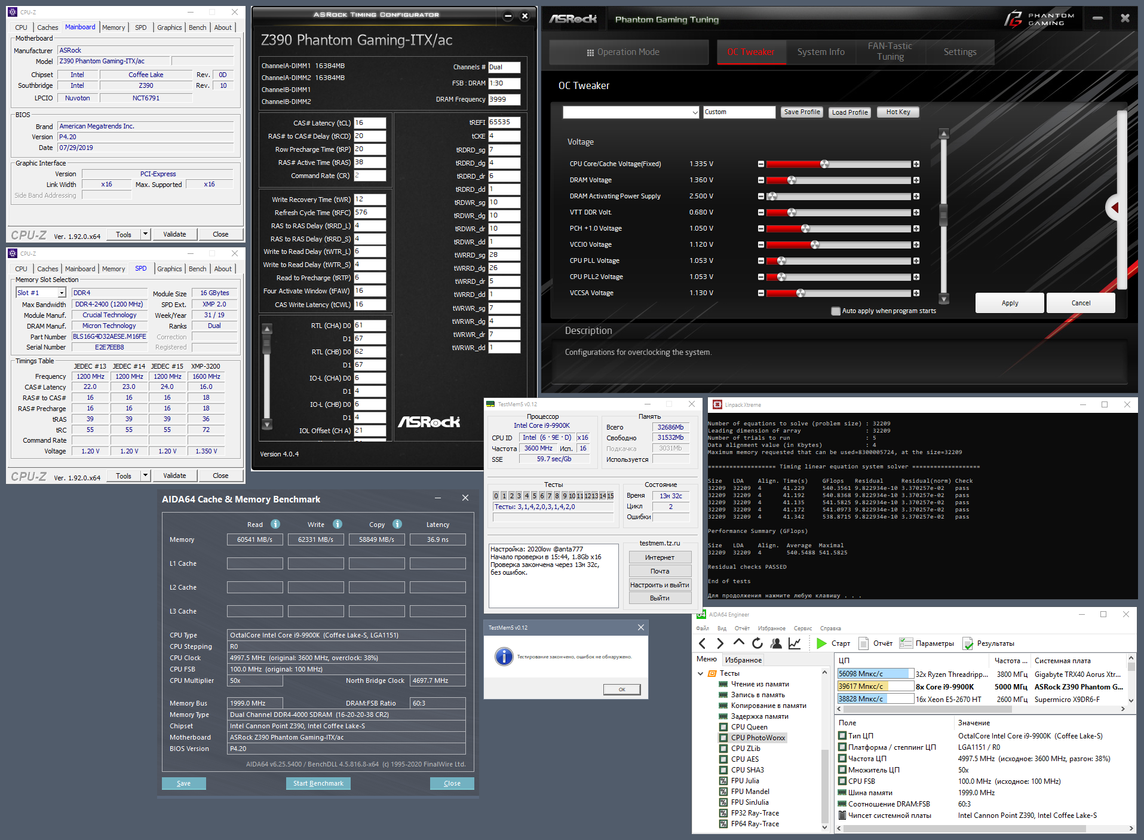Screen dimensions: 1144x840
Task: Select CPU Queen test in AIDA64 tree
Action: click(749, 727)
